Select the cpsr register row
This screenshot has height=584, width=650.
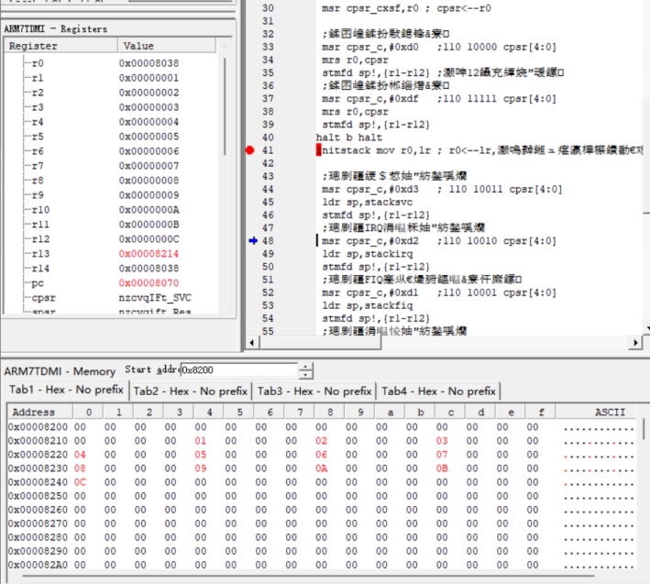(112, 298)
